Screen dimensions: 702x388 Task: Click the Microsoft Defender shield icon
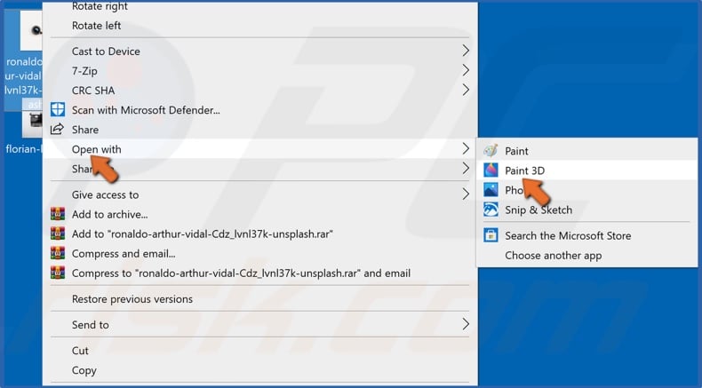click(x=57, y=109)
